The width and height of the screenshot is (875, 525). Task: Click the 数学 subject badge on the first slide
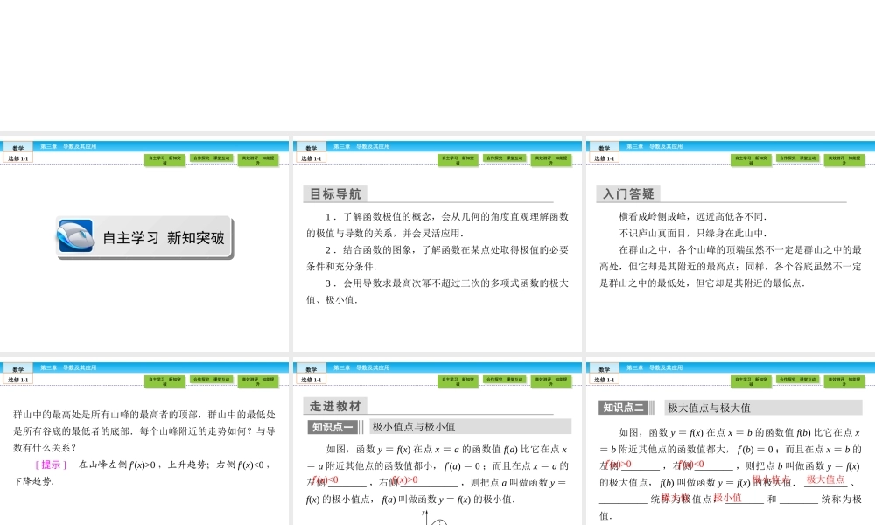click(x=19, y=146)
